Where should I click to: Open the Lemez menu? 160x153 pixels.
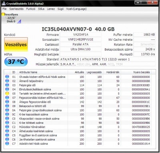click(x=51, y=9)
